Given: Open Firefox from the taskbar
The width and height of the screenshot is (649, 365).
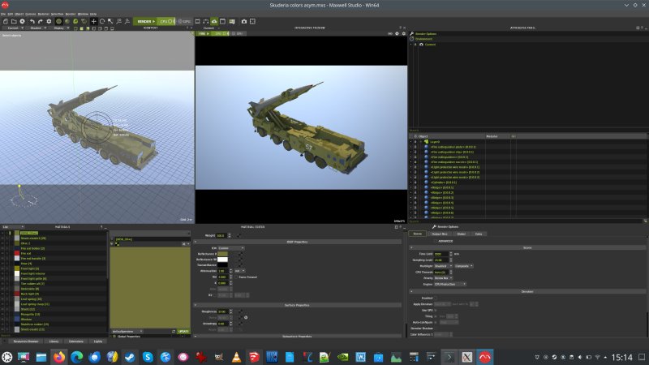Looking at the screenshot, I should tap(58, 357).
